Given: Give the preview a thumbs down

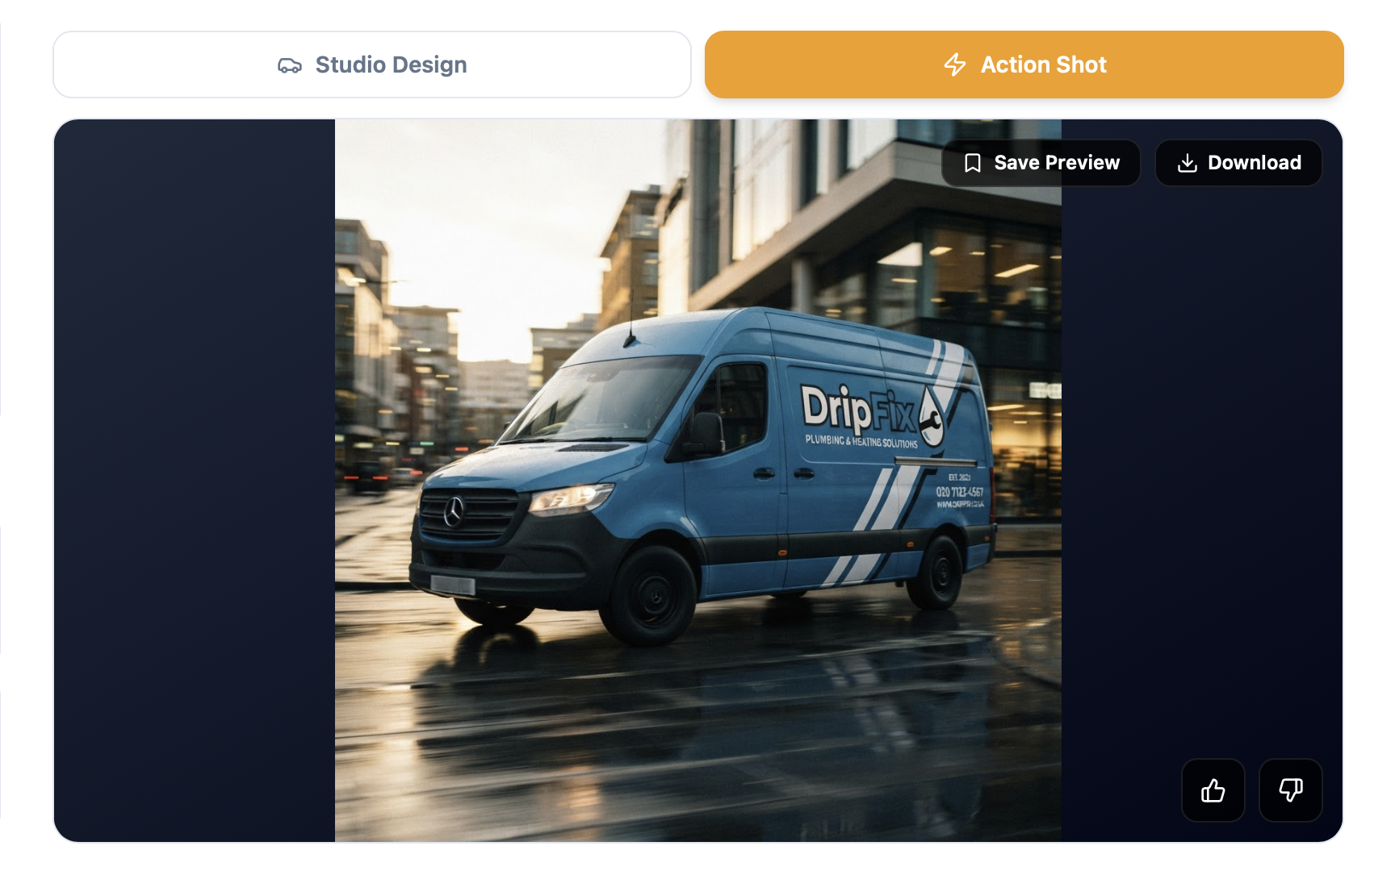Looking at the screenshot, I should coord(1290,790).
